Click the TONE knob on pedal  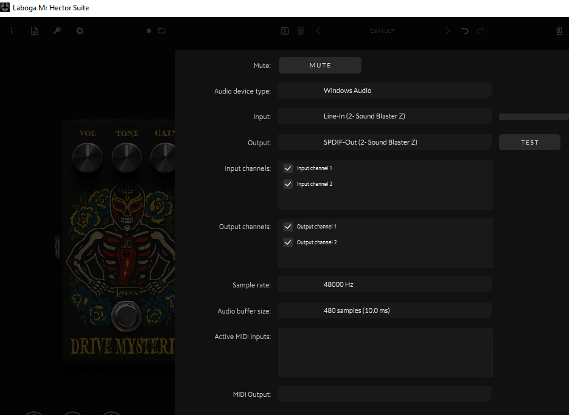click(x=127, y=157)
